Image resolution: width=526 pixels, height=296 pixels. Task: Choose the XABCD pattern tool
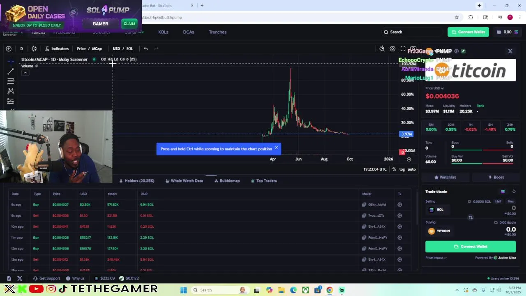pyautogui.click(x=11, y=91)
